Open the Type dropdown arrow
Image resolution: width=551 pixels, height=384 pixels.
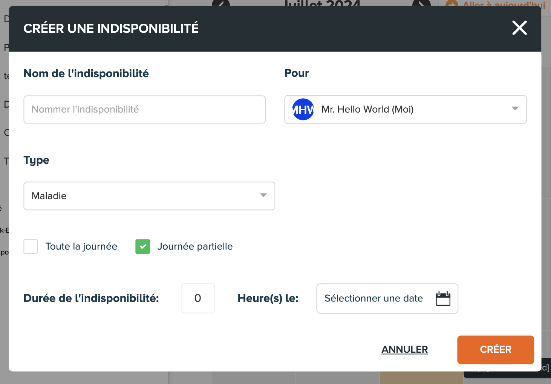263,195
